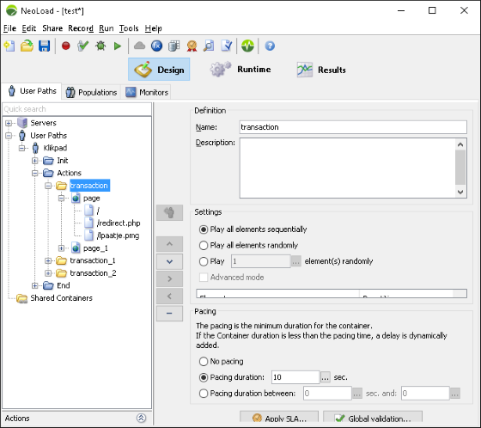The height and width of the screenshot is (428, 481).
Task: Open help with the blue question icon
Action: tap(270, 46)
